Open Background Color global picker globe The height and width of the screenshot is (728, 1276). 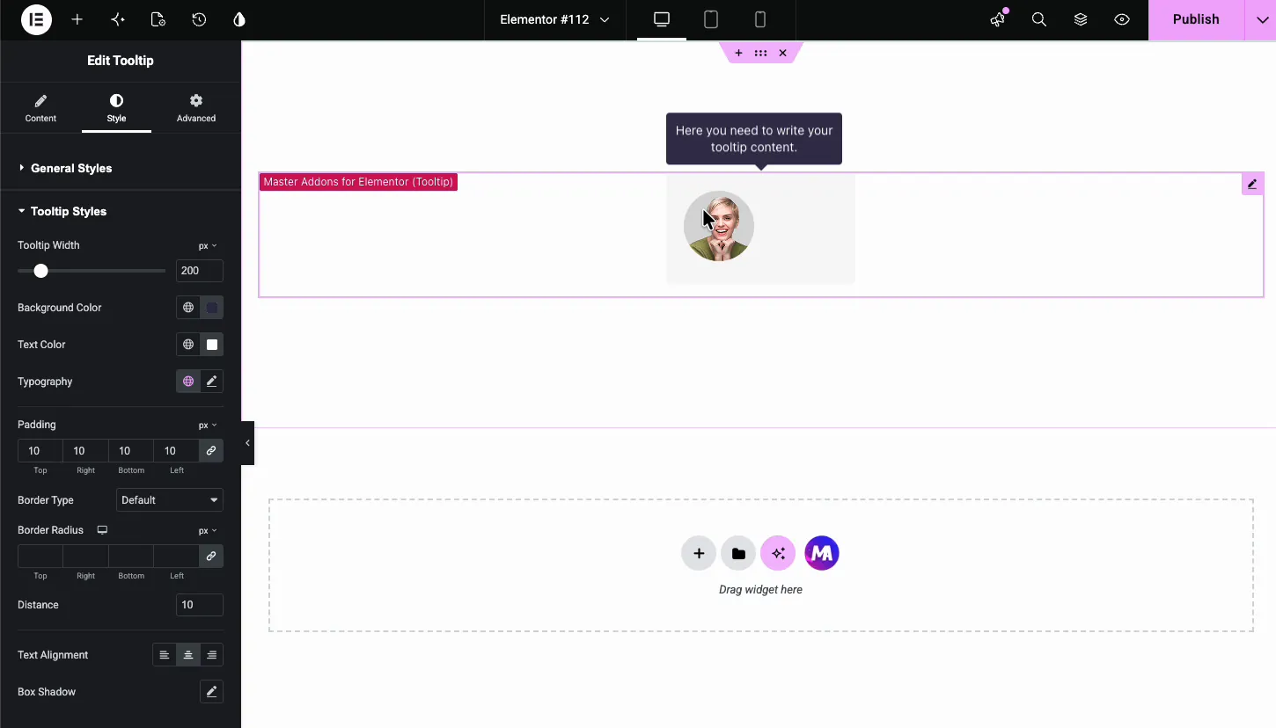[188, 308]
